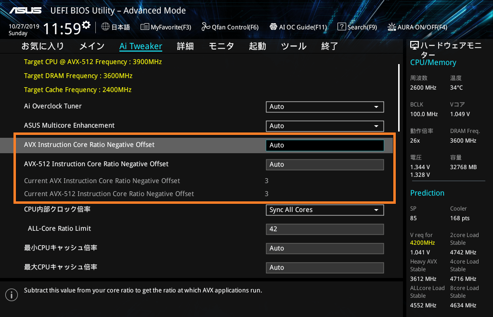Click the info icon beside the help text
The width and height of the screenshot is (493, 317).
(12, 295)
